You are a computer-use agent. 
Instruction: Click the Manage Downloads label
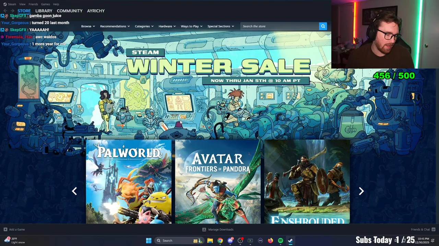pos(221,230)
